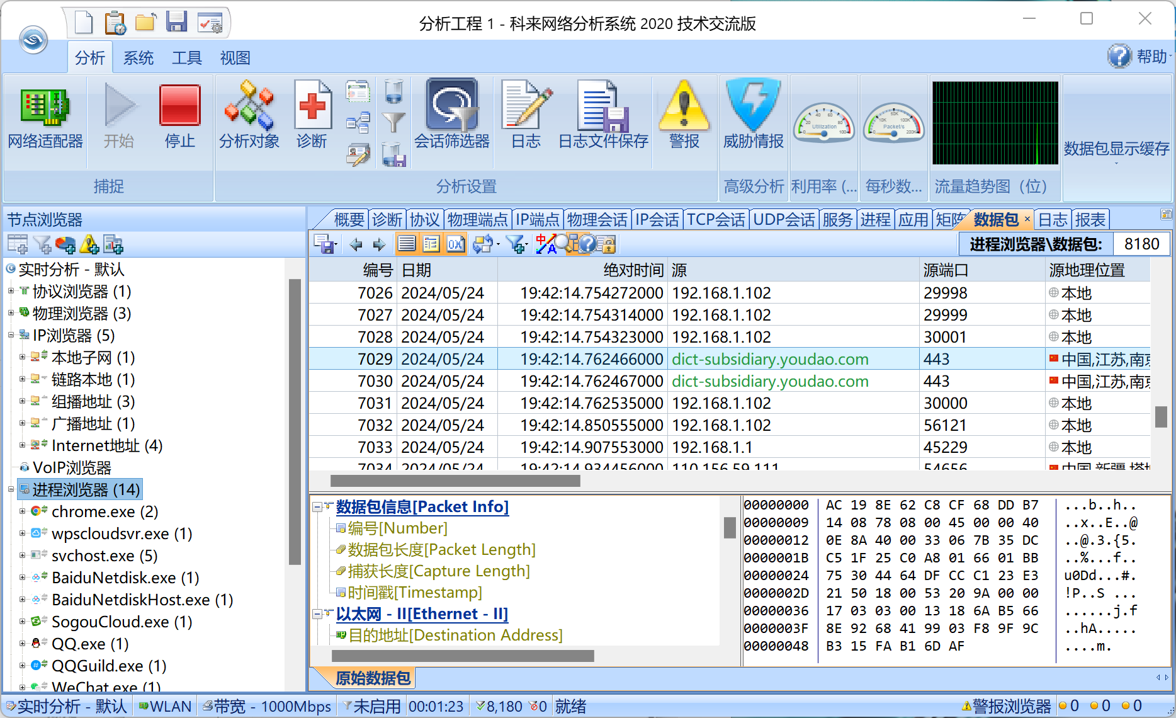Click the save floppy icon in title bar

click(177, 22)
